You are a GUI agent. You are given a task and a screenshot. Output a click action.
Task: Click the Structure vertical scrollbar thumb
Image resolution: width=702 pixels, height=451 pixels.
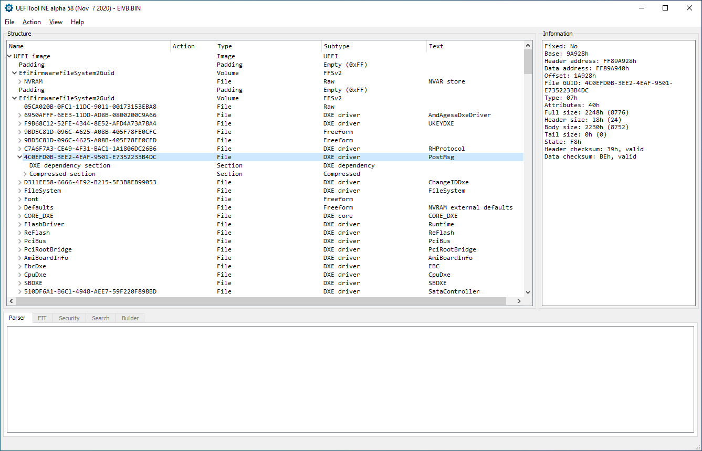click(528, 62)
